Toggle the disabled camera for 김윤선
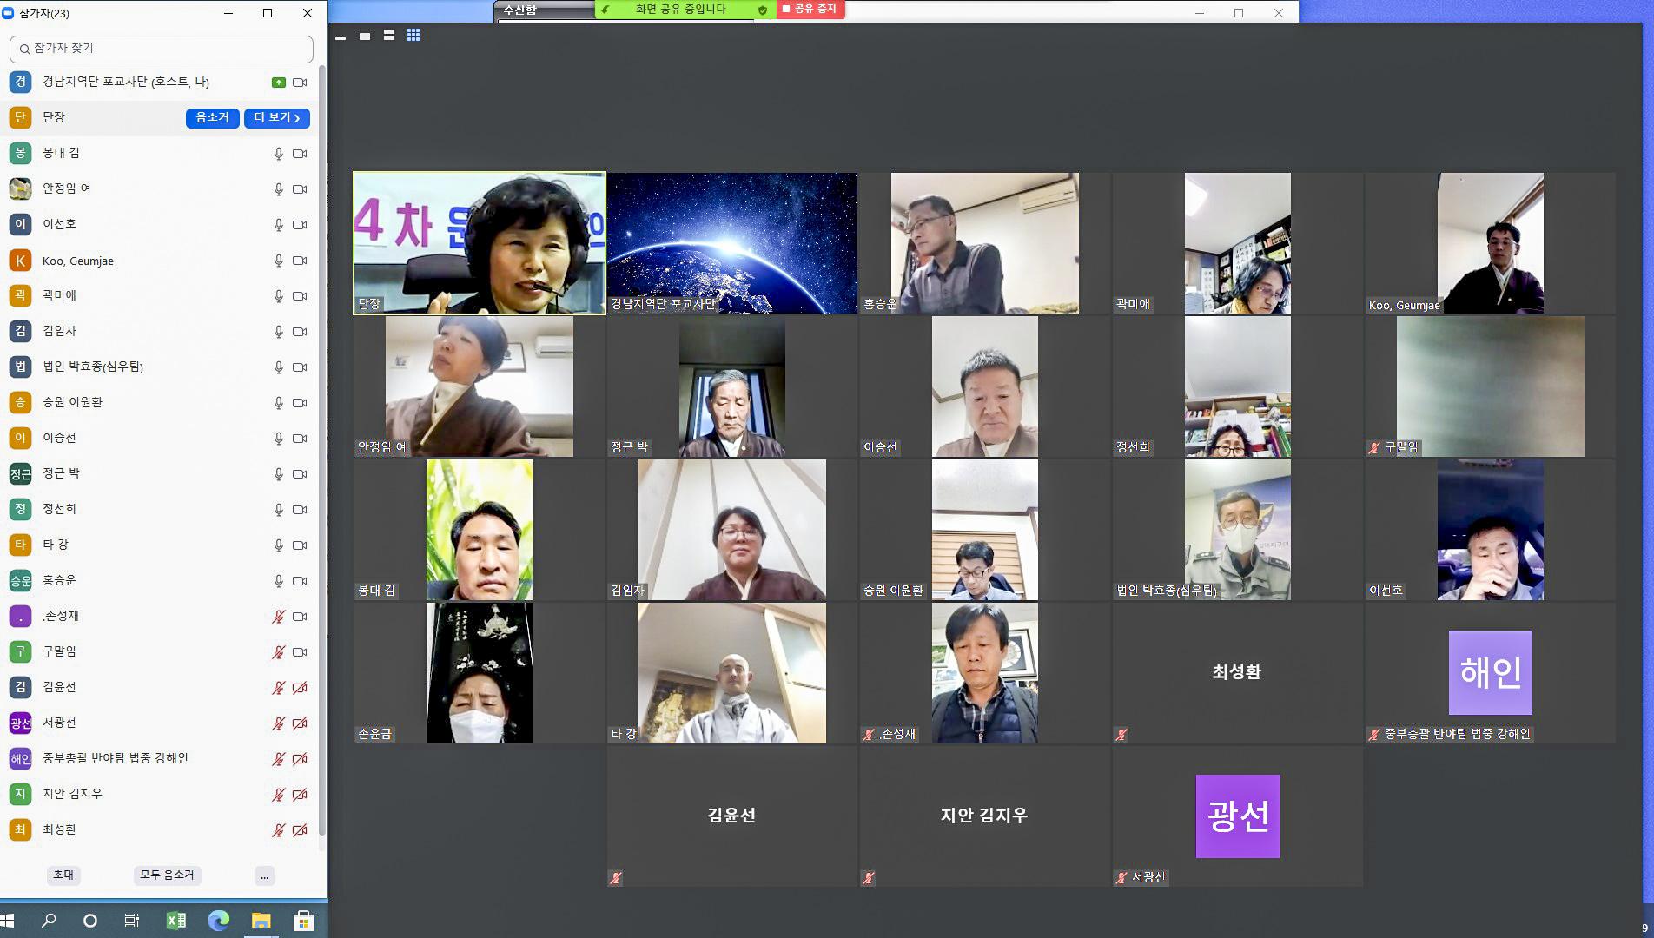1654x938 pixels. click(x=300, y=688)
